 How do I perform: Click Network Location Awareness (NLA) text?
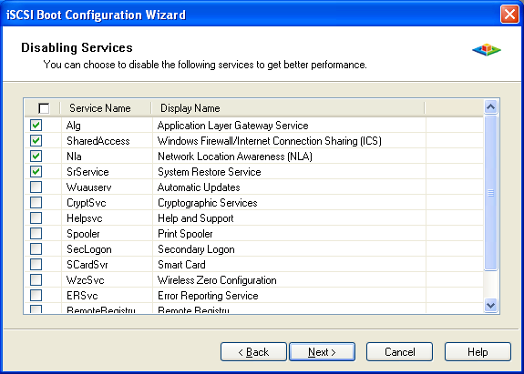coord(235,157)
